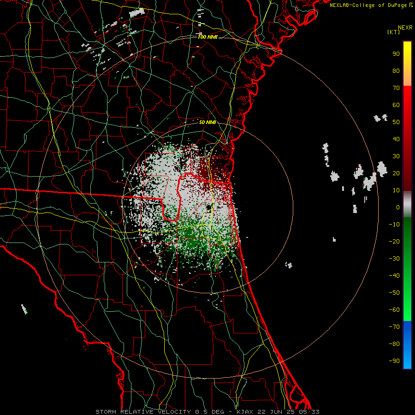Image resolution: width=415 pixels, height=415 pixels.
Task: Click the gray near-zero segment of color bar
Action: (407, 204)
